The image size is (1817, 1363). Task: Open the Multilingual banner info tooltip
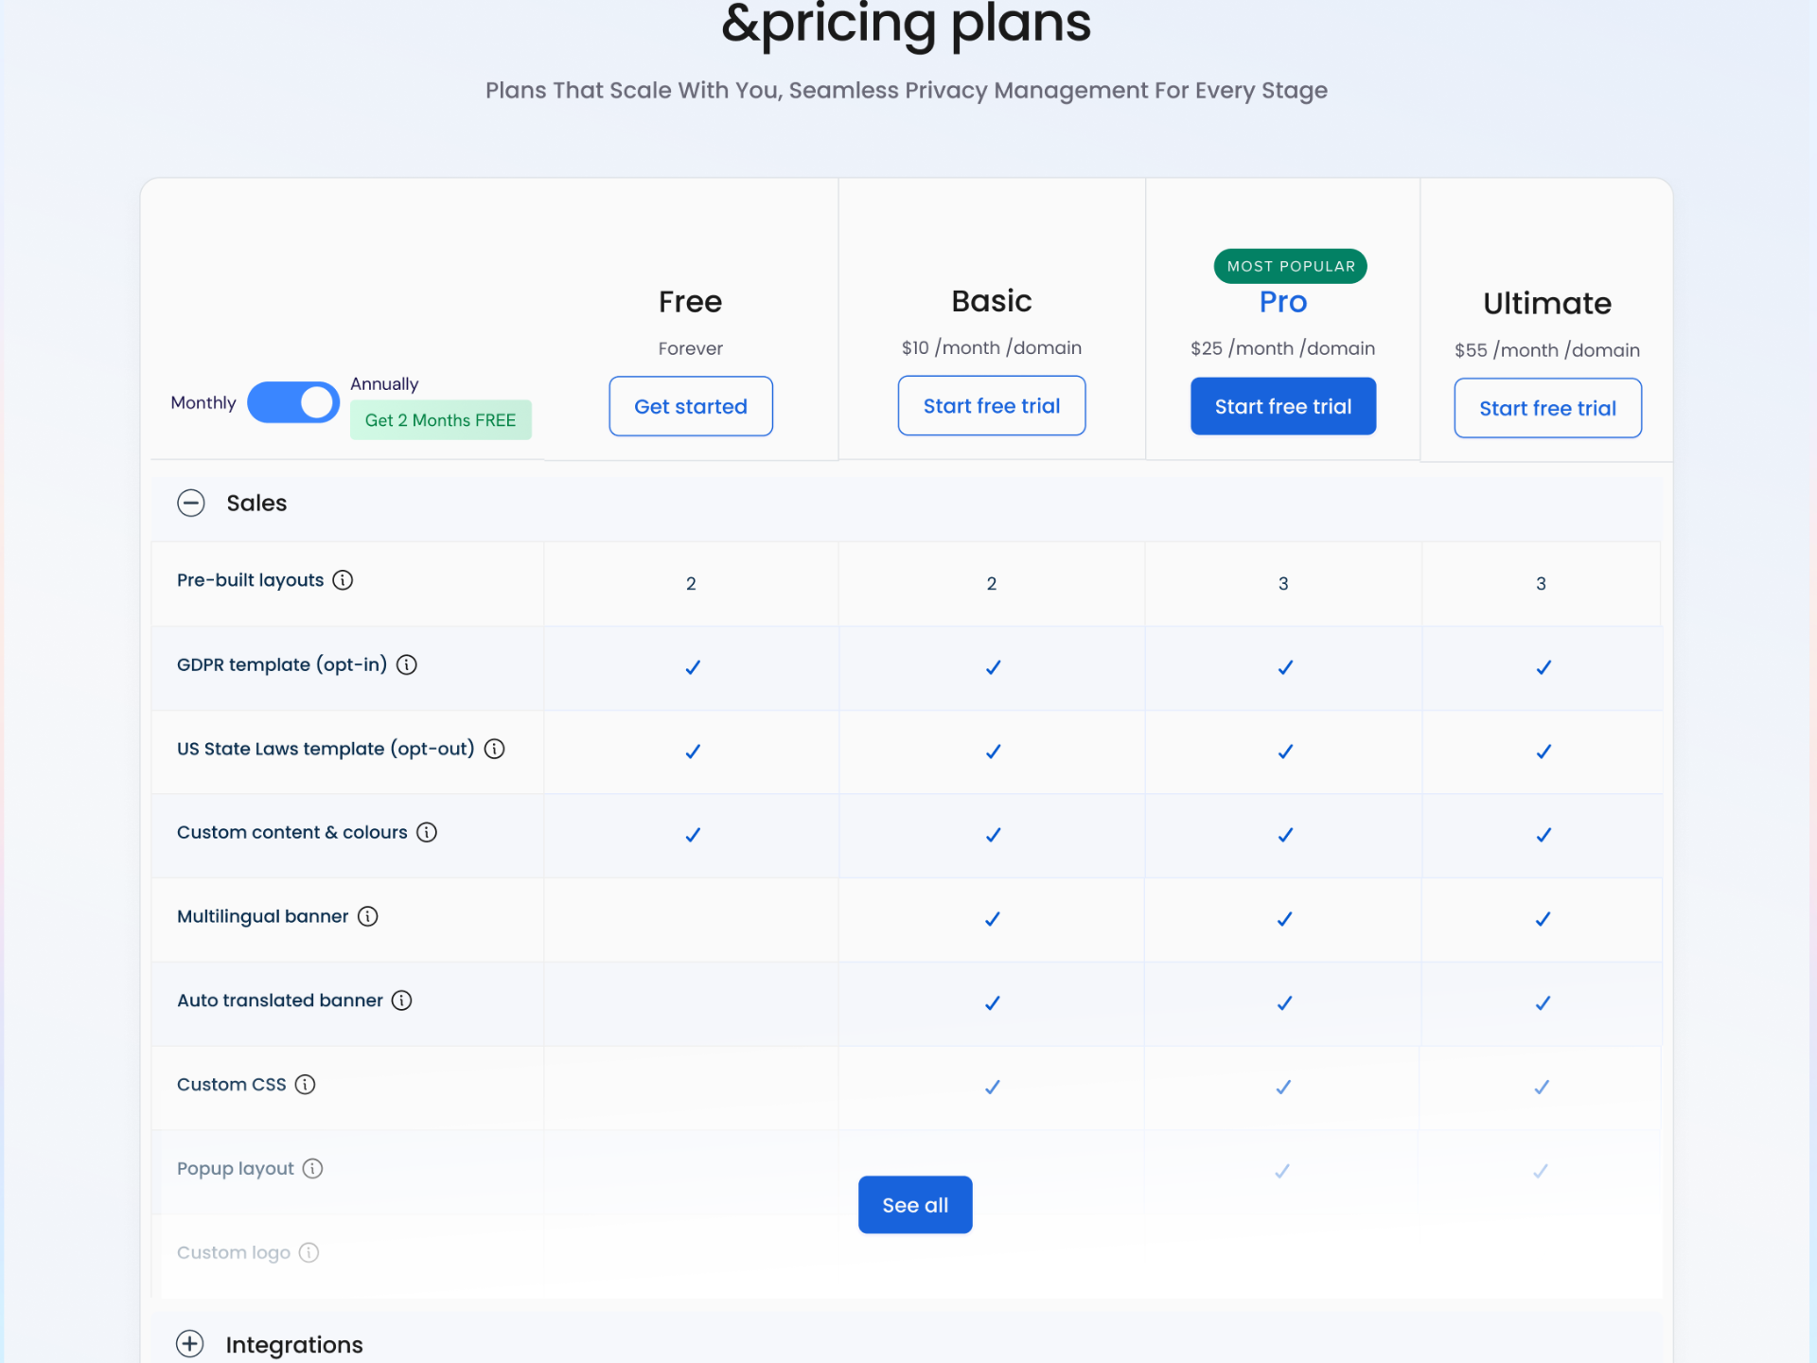pyautogui.click(x=366, y=916)
